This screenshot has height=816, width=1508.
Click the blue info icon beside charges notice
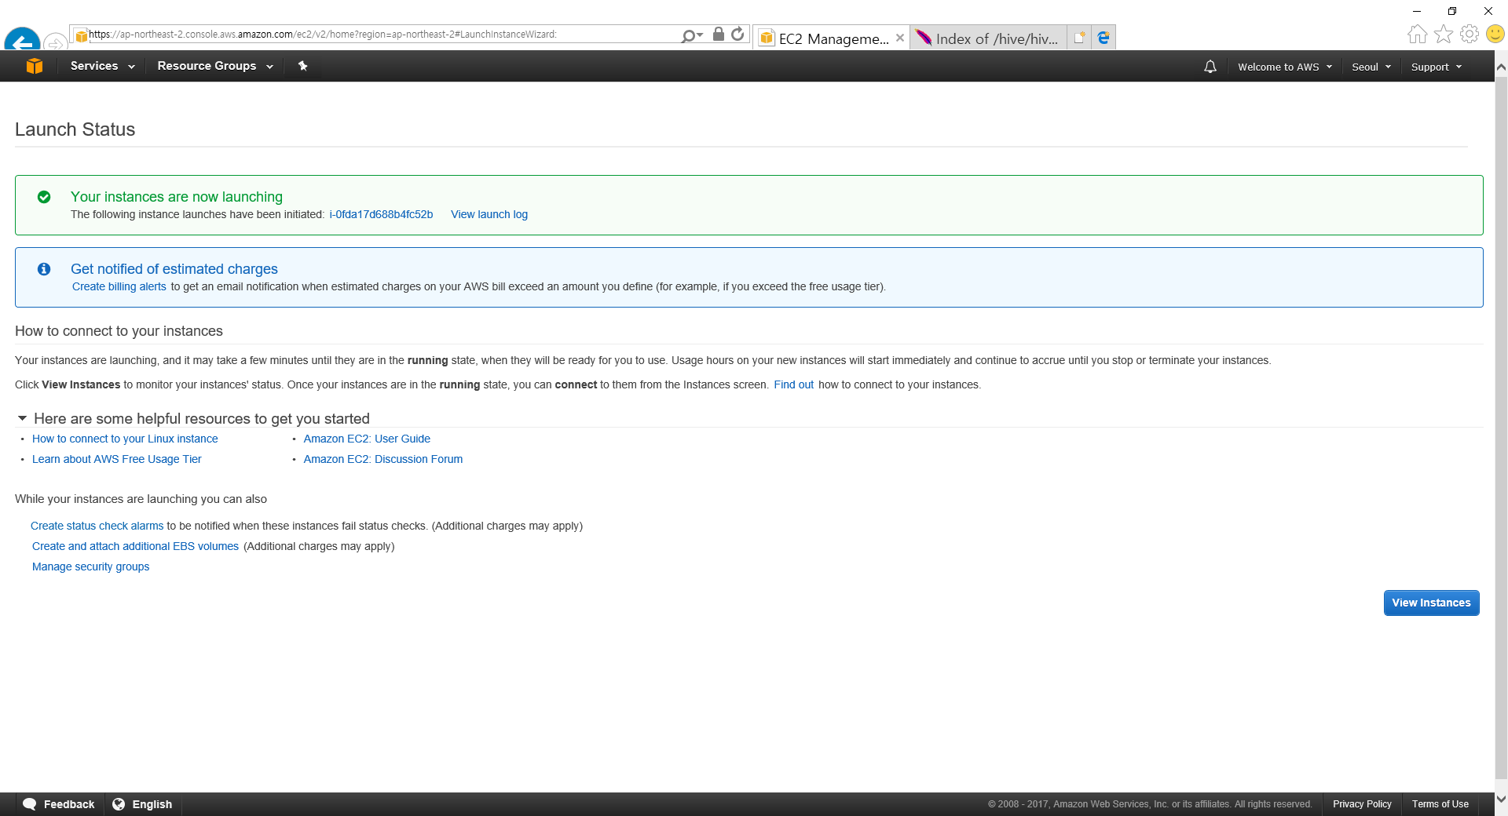44,269
